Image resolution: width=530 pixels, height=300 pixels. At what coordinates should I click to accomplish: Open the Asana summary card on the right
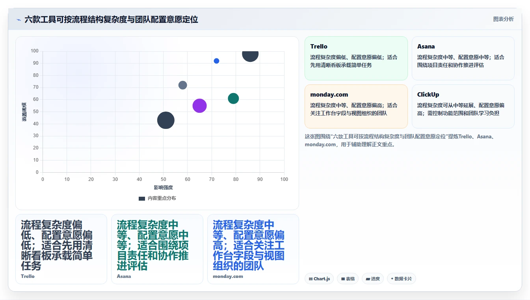pos(463,58)
